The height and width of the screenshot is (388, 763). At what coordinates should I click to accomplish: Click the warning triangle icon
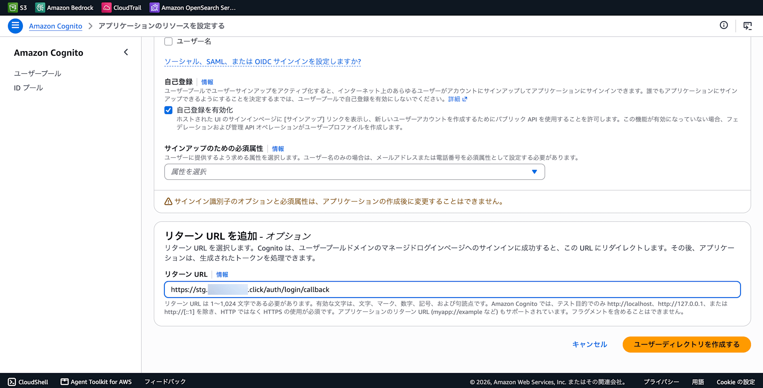click(x=168, y=201)
